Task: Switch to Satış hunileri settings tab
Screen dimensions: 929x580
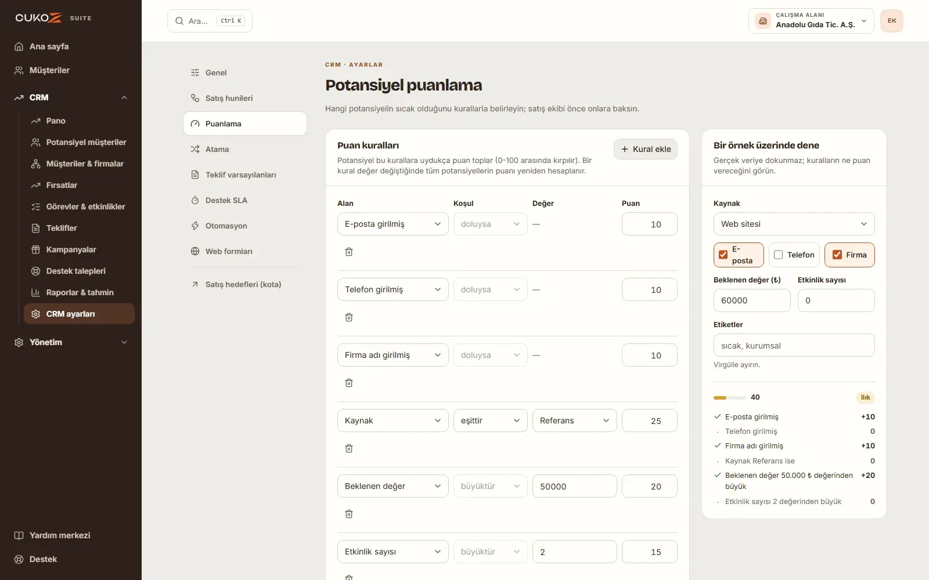Action: tap(245, 98)
